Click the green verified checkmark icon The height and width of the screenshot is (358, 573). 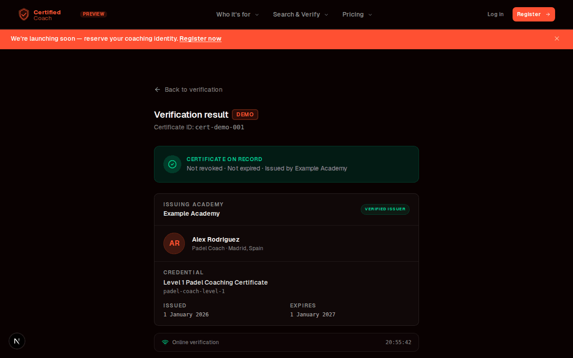coord(172,164)
